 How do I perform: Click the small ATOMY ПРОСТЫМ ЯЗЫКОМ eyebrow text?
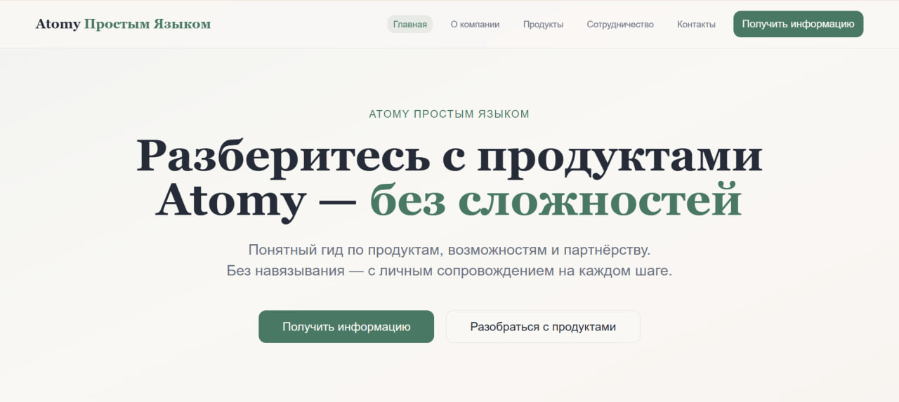click(449, 114)
